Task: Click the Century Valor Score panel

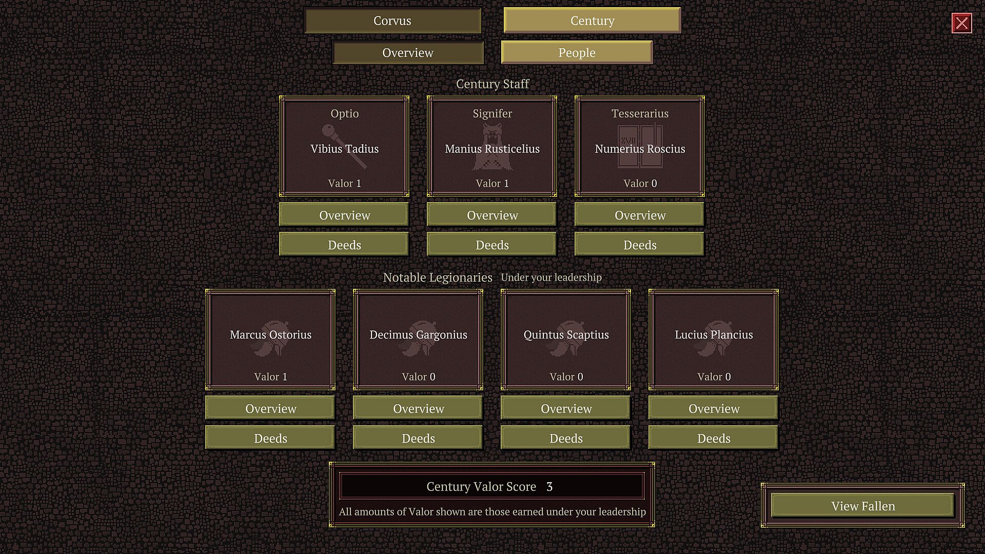Action: coord(491,486)
